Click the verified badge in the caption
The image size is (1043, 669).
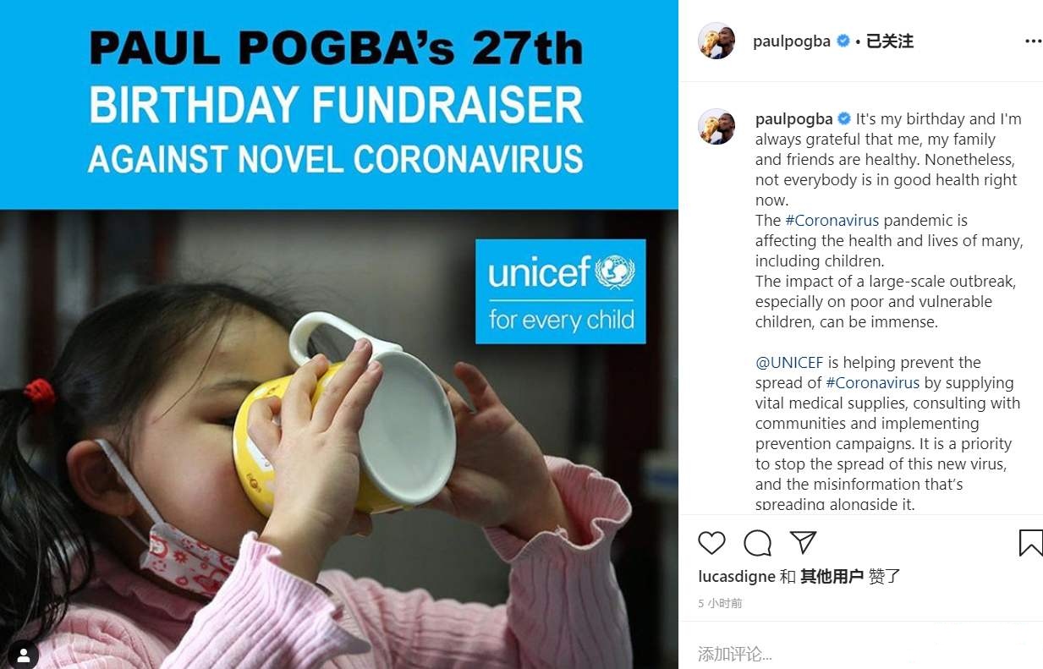[845, 118]
